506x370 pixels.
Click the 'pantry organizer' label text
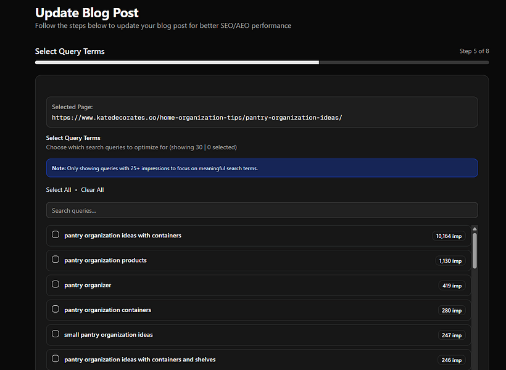tap(88, 285)
